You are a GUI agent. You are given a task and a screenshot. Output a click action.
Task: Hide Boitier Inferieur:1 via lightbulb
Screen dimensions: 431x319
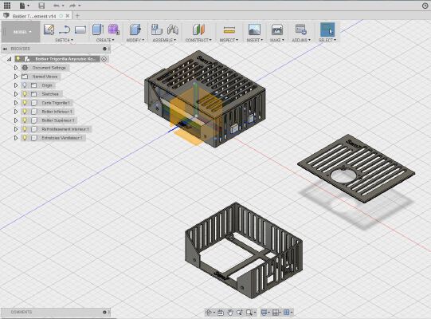tap(25, 112)
